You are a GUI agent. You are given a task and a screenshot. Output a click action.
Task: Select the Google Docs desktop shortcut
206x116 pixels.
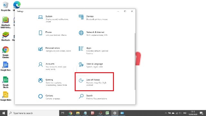point(6,66)
